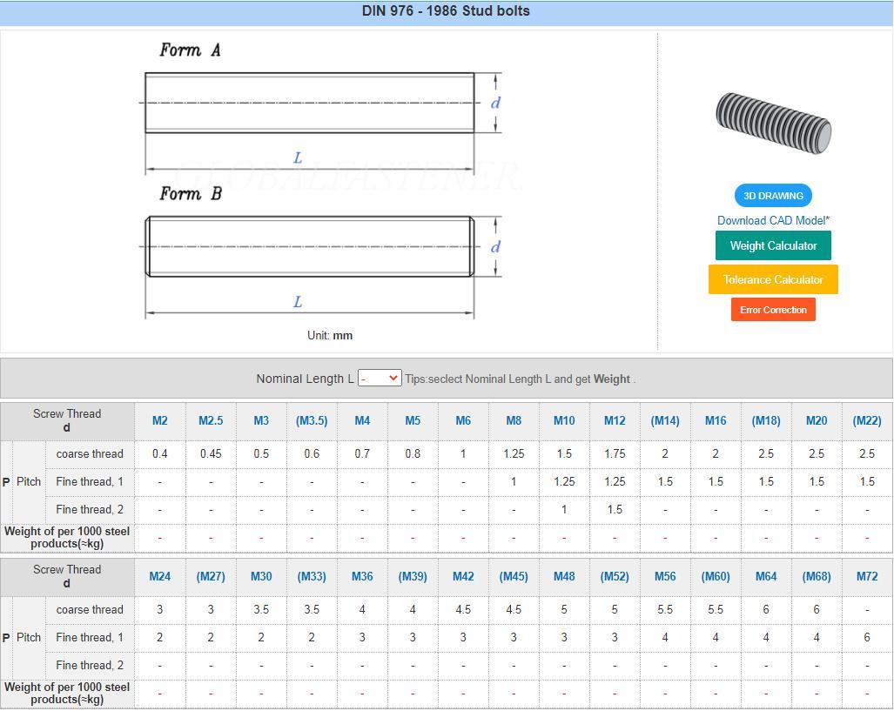
Task: Open the Tolerance Calculator
Action: (x=772, y=279)
